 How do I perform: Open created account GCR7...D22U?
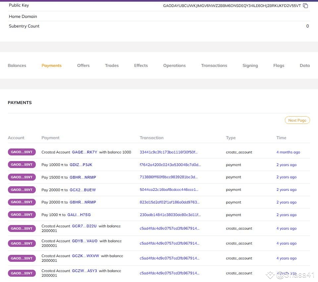(x=84, y=226)
